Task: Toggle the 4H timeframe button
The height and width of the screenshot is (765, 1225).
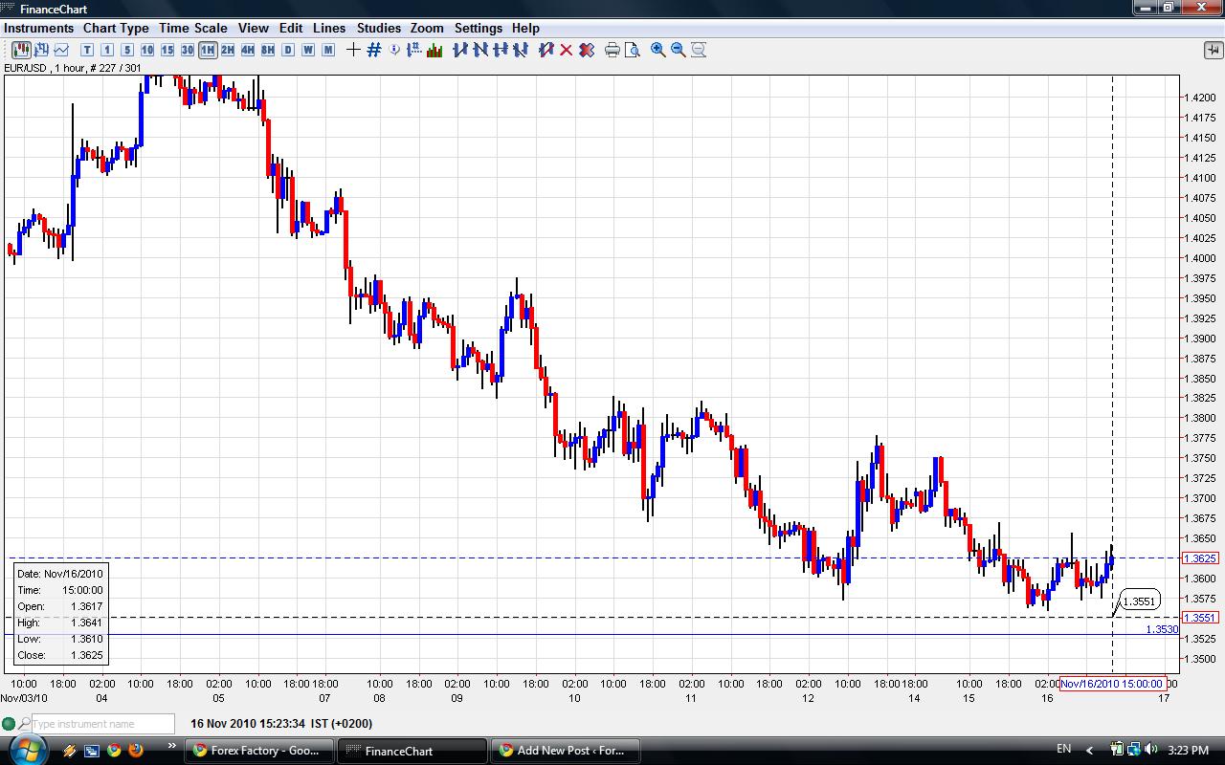Action: 247,50
